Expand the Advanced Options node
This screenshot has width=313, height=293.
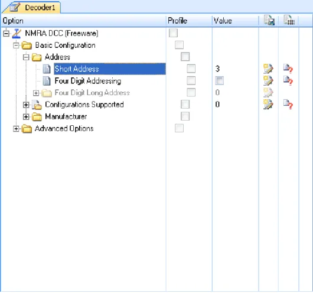pos(16,129)
